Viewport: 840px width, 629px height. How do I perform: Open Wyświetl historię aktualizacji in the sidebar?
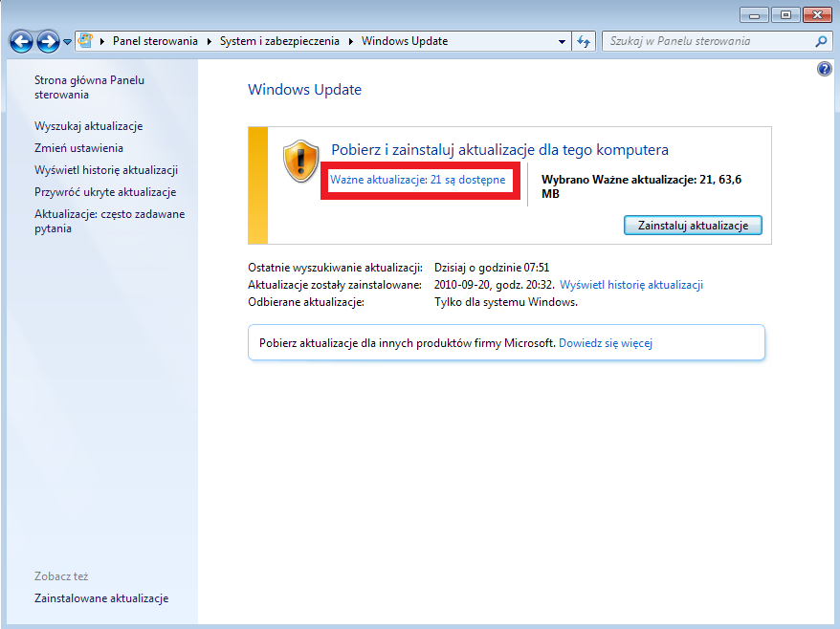106,170
